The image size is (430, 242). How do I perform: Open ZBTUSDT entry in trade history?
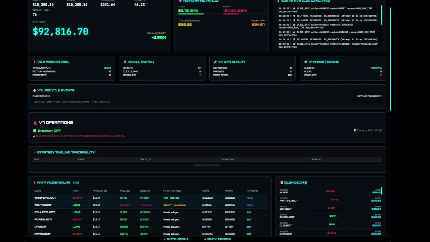[331, 208]
